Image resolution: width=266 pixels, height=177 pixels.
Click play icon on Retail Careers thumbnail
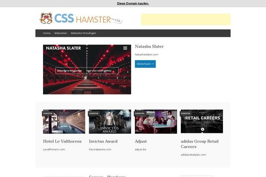[x=203, y=129]
